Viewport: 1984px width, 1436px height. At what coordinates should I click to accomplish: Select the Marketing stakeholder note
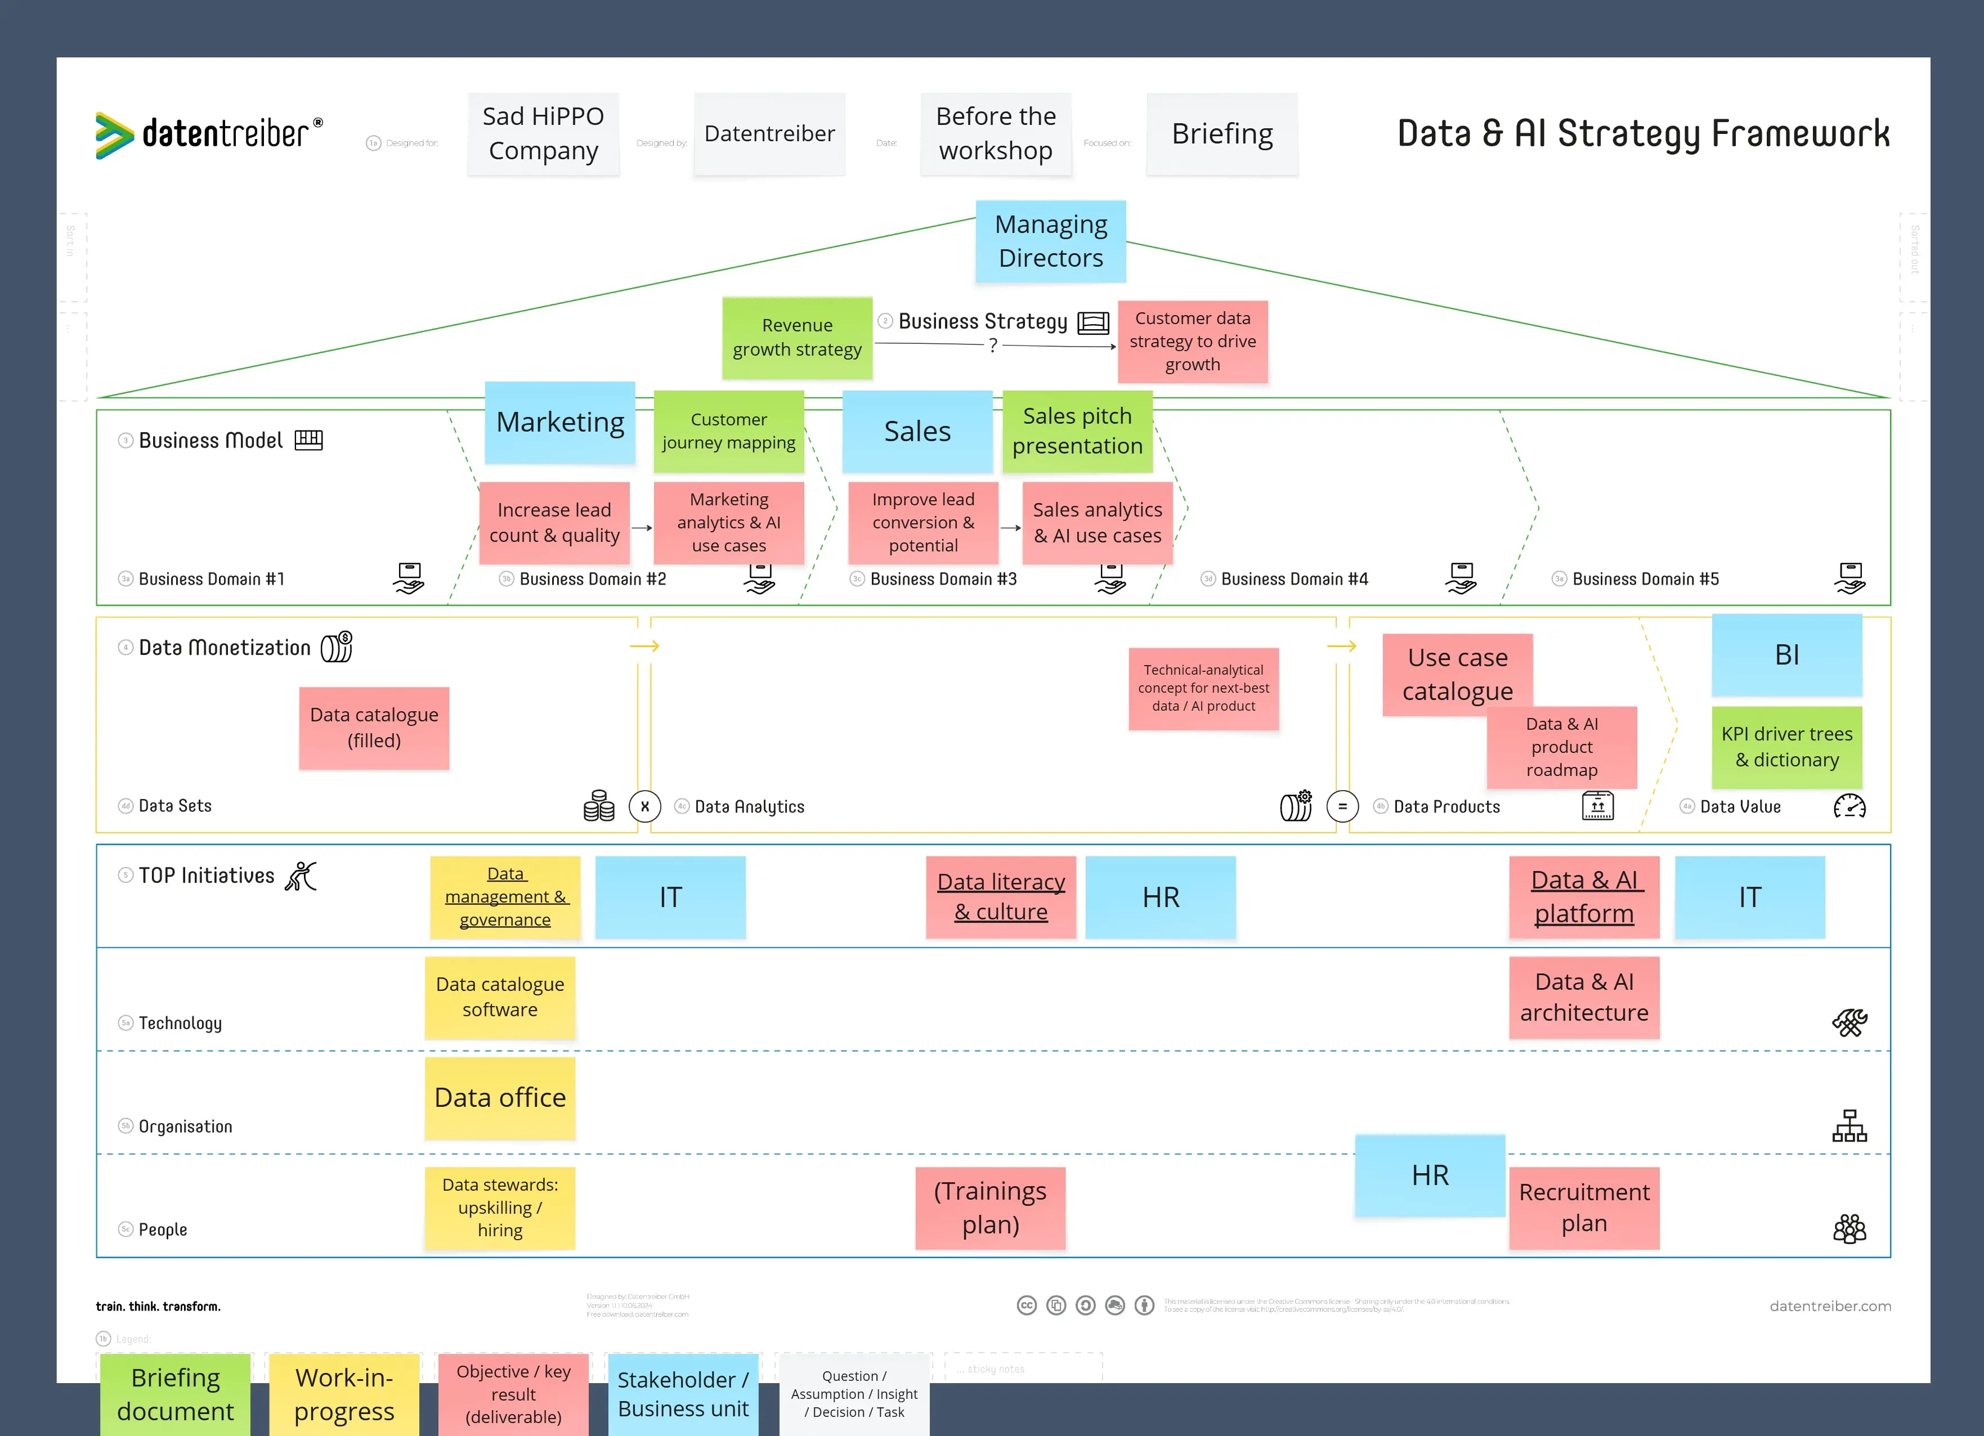point(560,423)
